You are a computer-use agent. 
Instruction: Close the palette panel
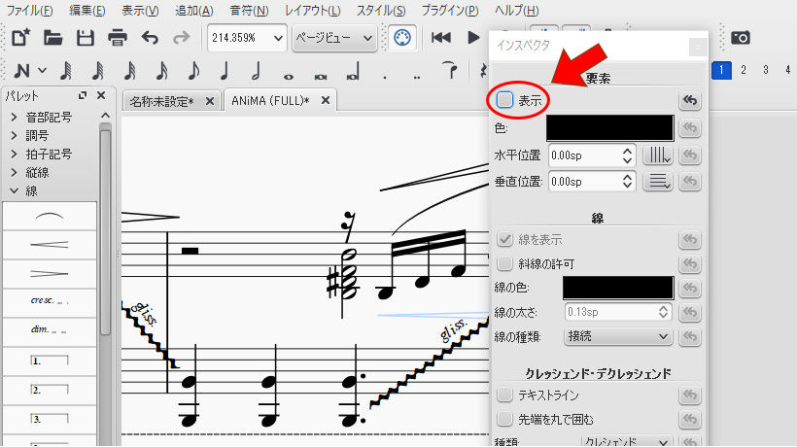click(101, 95)
